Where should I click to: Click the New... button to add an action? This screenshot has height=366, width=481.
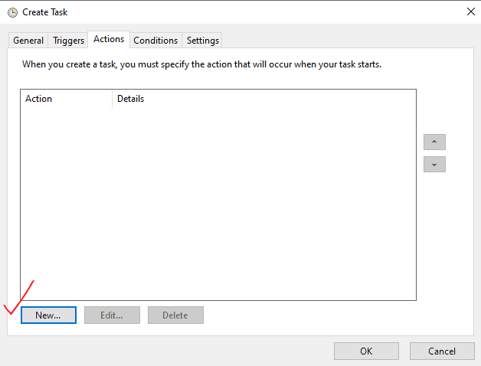coord(48,315)
